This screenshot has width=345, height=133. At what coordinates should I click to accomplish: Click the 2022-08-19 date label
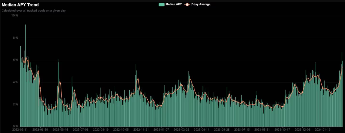coord(101,130)
